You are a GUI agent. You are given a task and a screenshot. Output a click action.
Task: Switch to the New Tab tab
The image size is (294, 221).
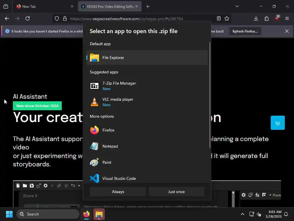[x=45, y=6]
